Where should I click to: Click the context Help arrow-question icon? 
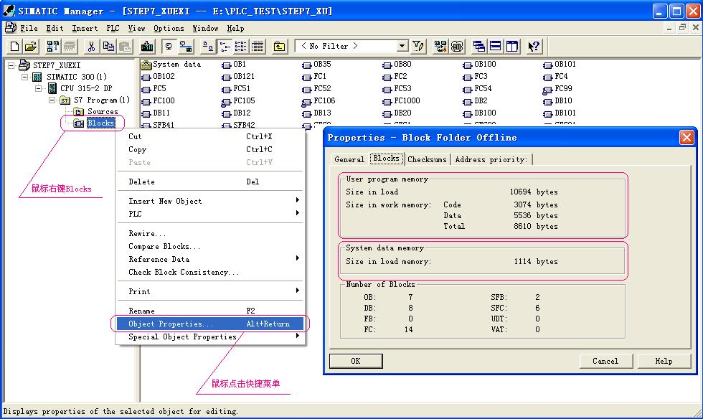coord(534,46)
